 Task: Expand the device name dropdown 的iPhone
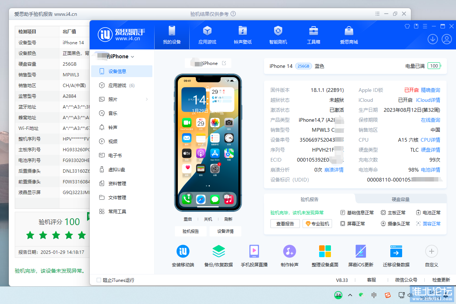(x=132, y=57)
